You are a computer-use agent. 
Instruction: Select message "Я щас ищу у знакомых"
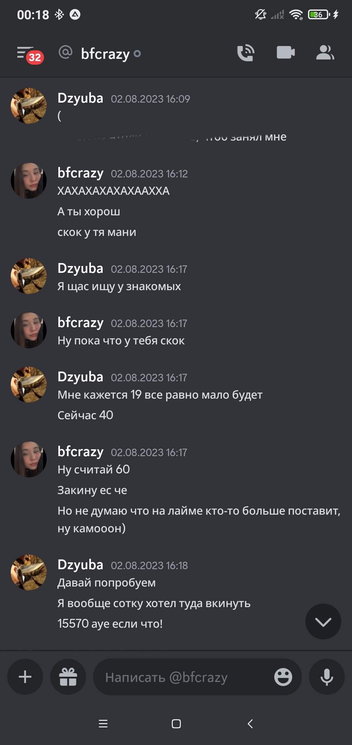119,286
